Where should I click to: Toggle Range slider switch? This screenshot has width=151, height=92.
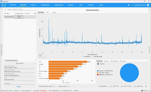(145, 86)
